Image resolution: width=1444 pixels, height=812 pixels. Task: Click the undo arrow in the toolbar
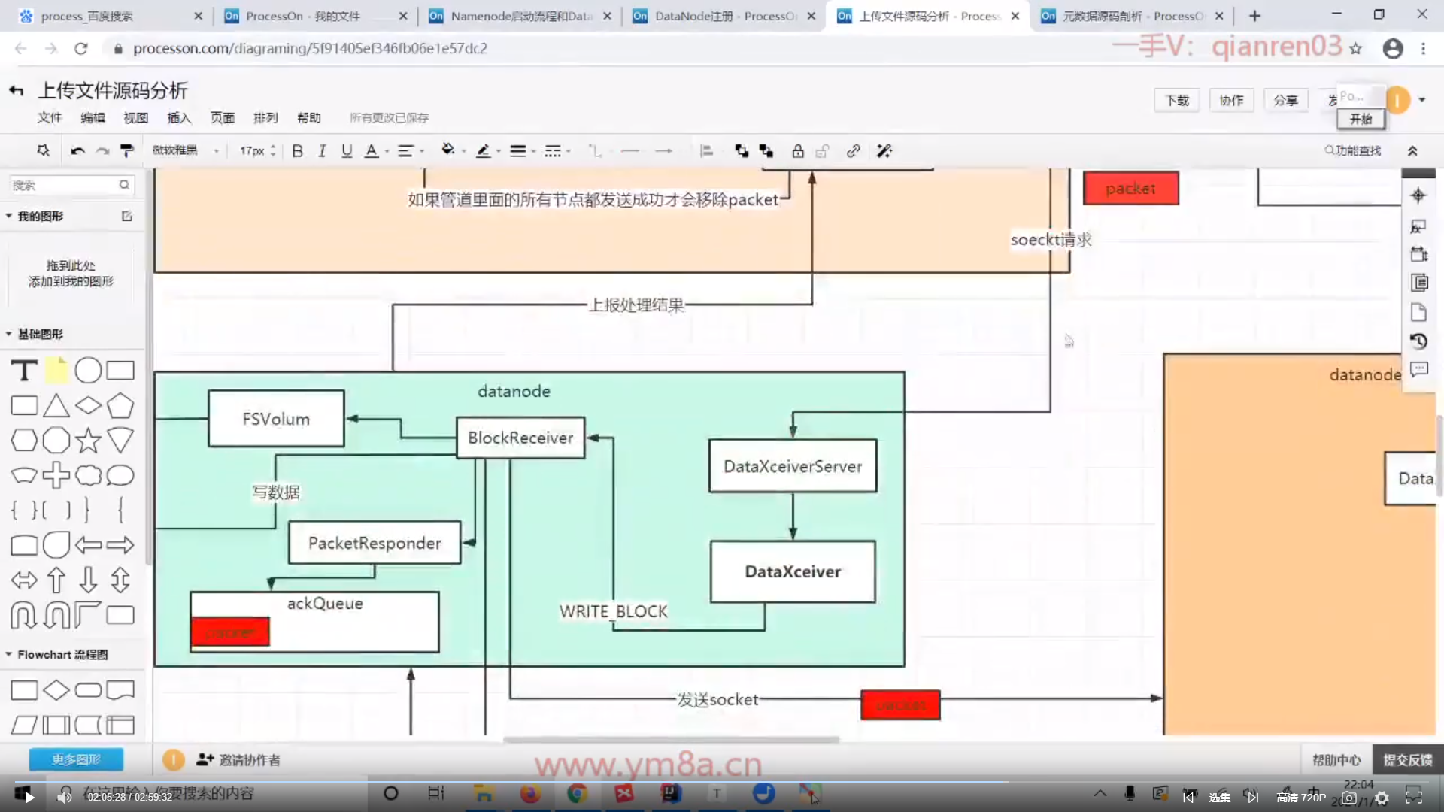[77, 151]
